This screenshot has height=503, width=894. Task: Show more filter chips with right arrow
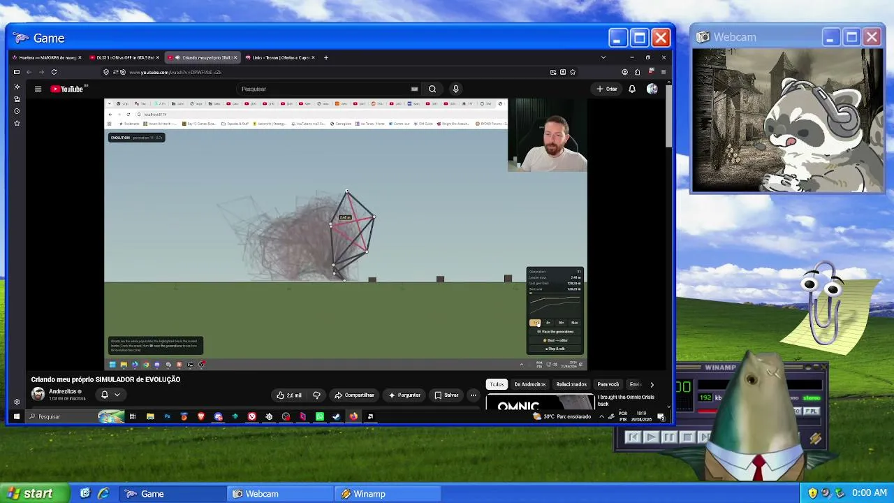pos(652,384)
